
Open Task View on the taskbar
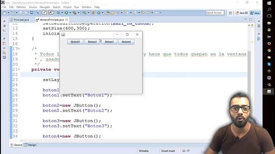pyautogui.click(x=269, y=16)
